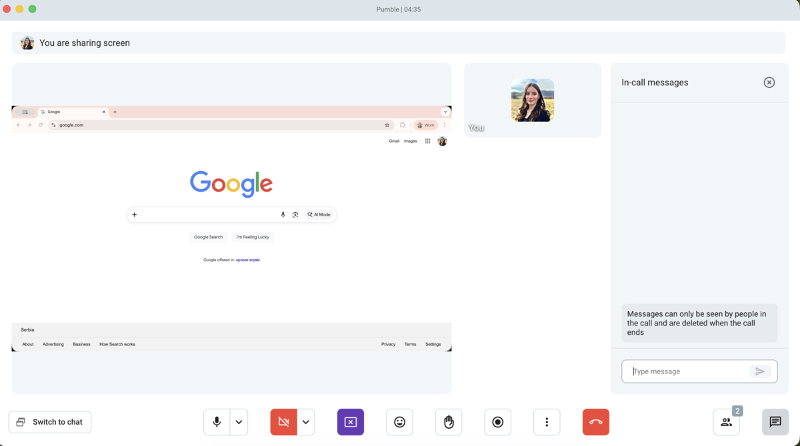Click the shared screen preview area
Image resolution: width=800 pixels, height=446 pixels.
231,228
